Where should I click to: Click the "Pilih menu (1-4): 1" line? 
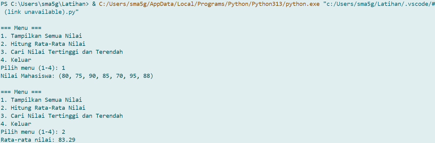[x=33, y=68]
